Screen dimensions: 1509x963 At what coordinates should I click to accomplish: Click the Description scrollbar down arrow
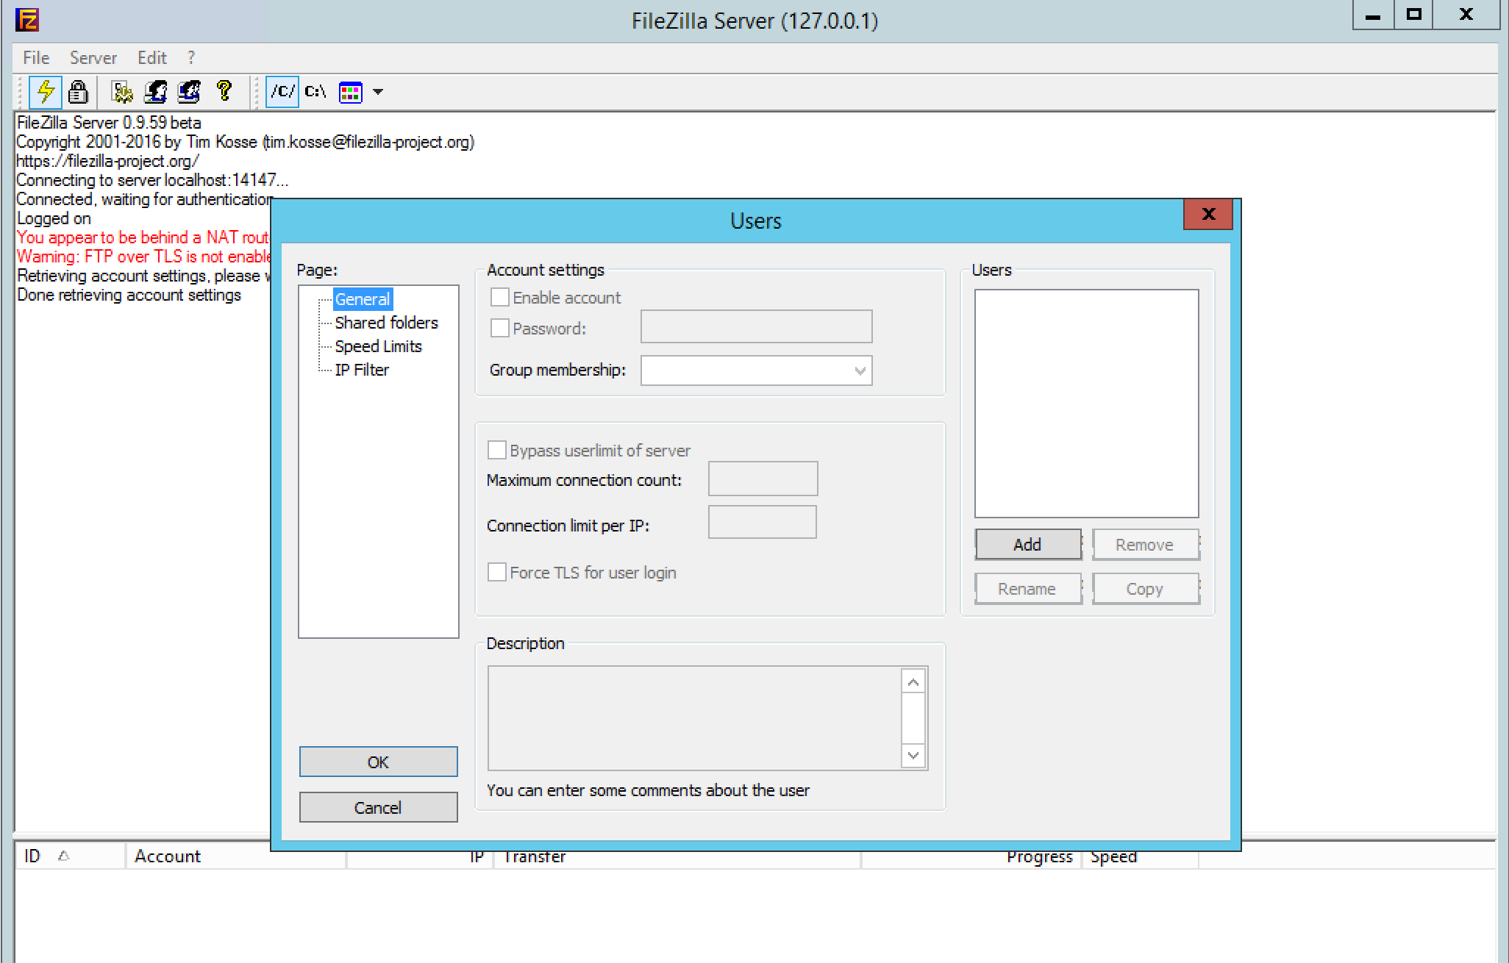(x=913, y=755)
